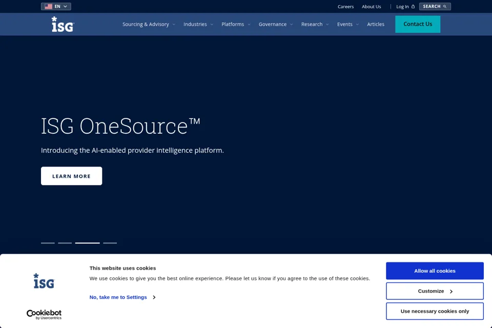492x328 pixels.
Task: Click the Log In link
Action: tap(402, 7)
